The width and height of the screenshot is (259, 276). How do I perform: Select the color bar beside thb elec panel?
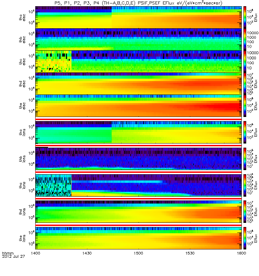[x=245, y=39]
